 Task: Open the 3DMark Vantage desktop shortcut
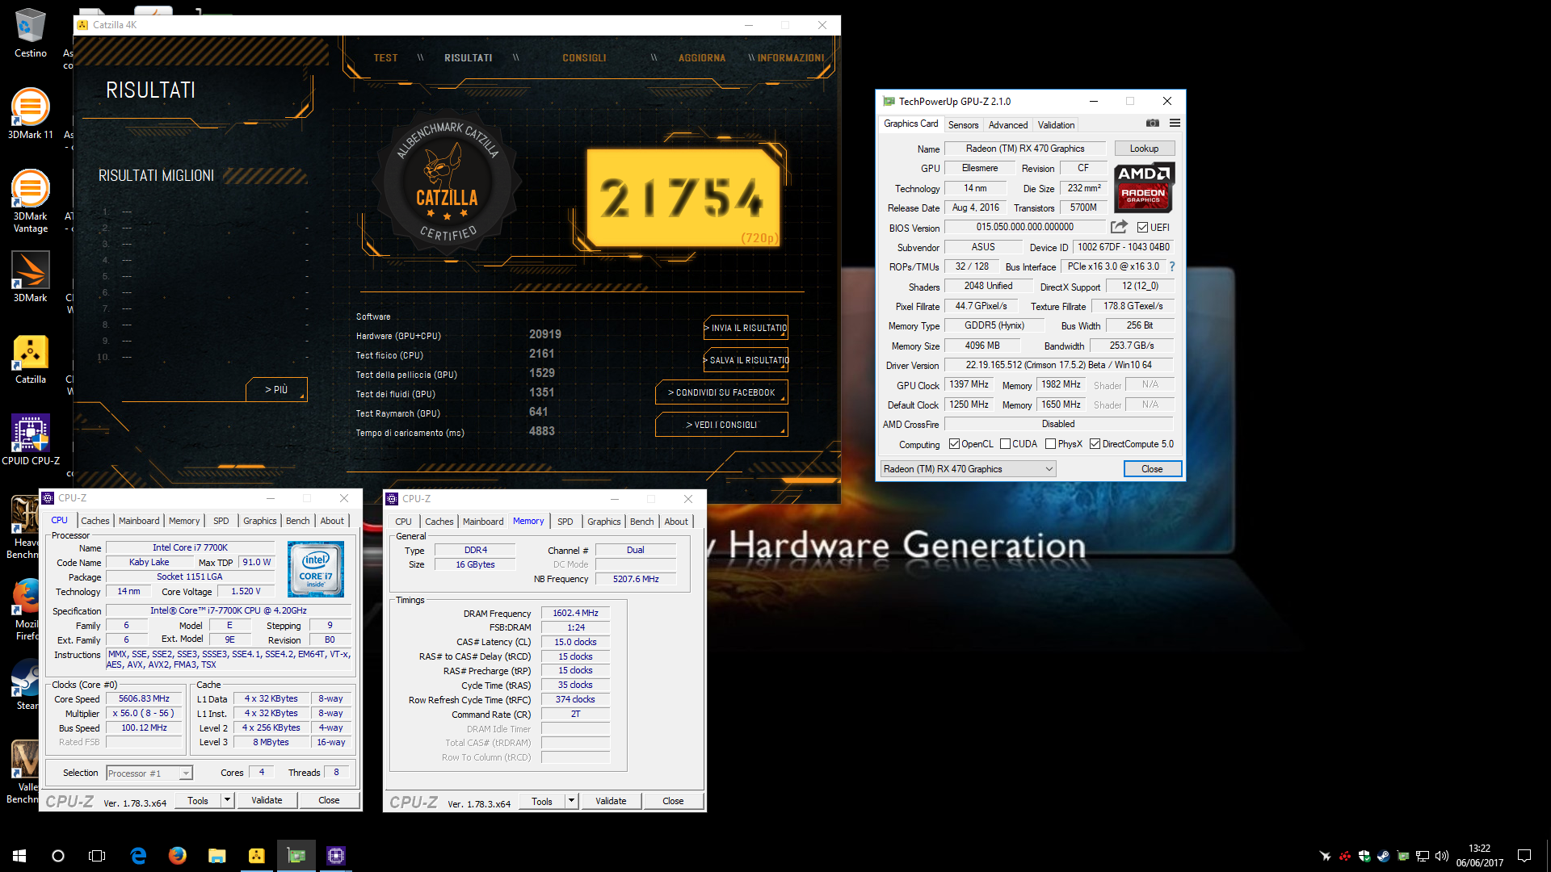point(30,201)
